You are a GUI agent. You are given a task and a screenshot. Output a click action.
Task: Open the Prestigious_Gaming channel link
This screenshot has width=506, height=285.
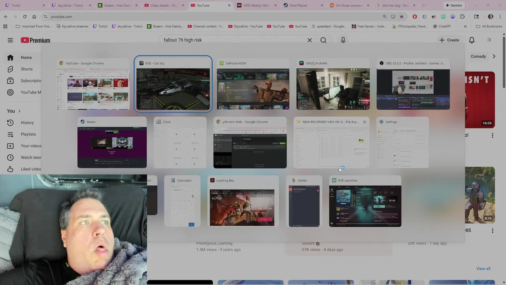tap(214, 243)
